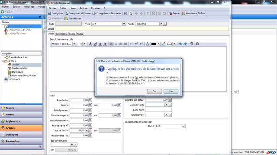This screenshot has height=155, width=277.
Task: Click the black font color swatch
Action: [x=154, y=44]
